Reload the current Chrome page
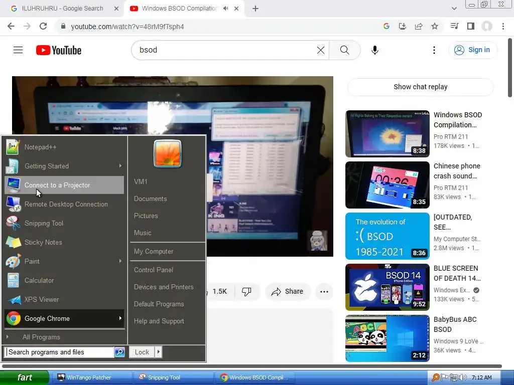The width and height of the screenshot is (514, 385). click(43, 26)
